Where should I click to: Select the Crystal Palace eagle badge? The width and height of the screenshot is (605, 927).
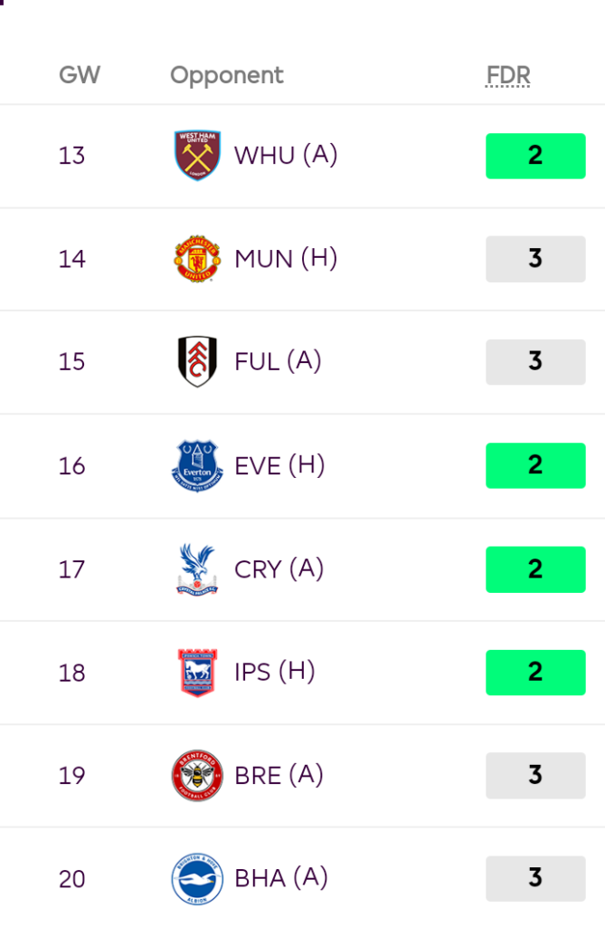coord(197,569)
